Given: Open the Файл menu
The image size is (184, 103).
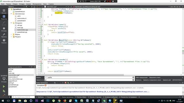Looking at the screenshot, I should click(x=3, y=4).
